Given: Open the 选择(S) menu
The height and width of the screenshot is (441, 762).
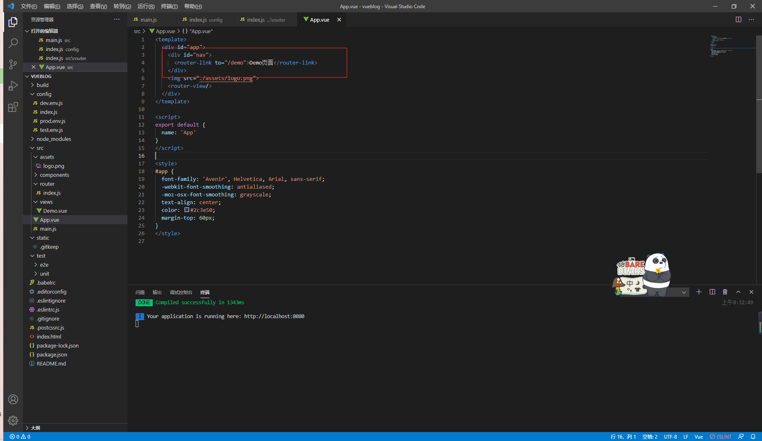Looking at the screenshot, I should [x=75, y=6].
